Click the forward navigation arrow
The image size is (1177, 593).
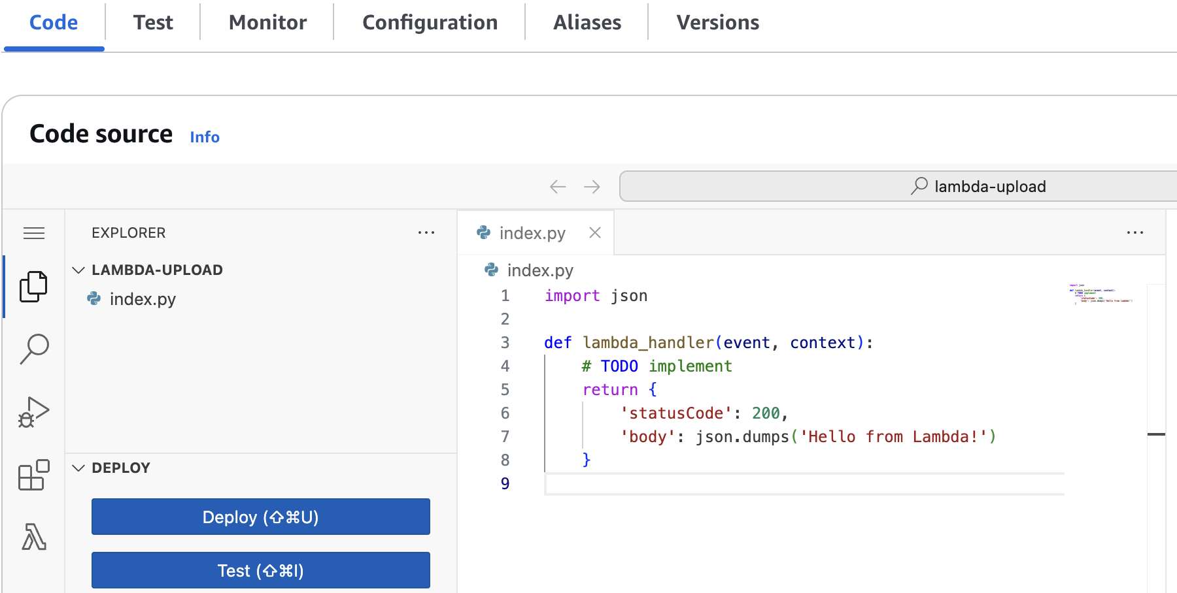coord(592,187)
